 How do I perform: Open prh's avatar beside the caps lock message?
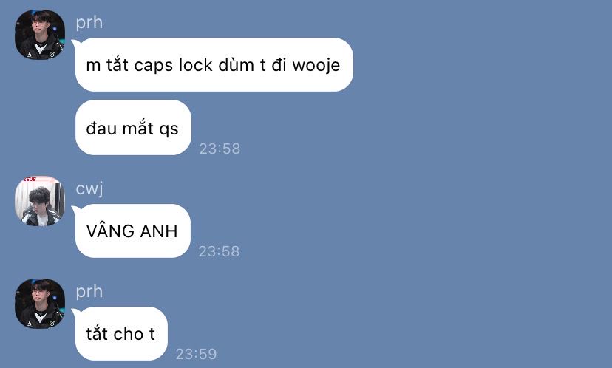click(x=40, y=35)
